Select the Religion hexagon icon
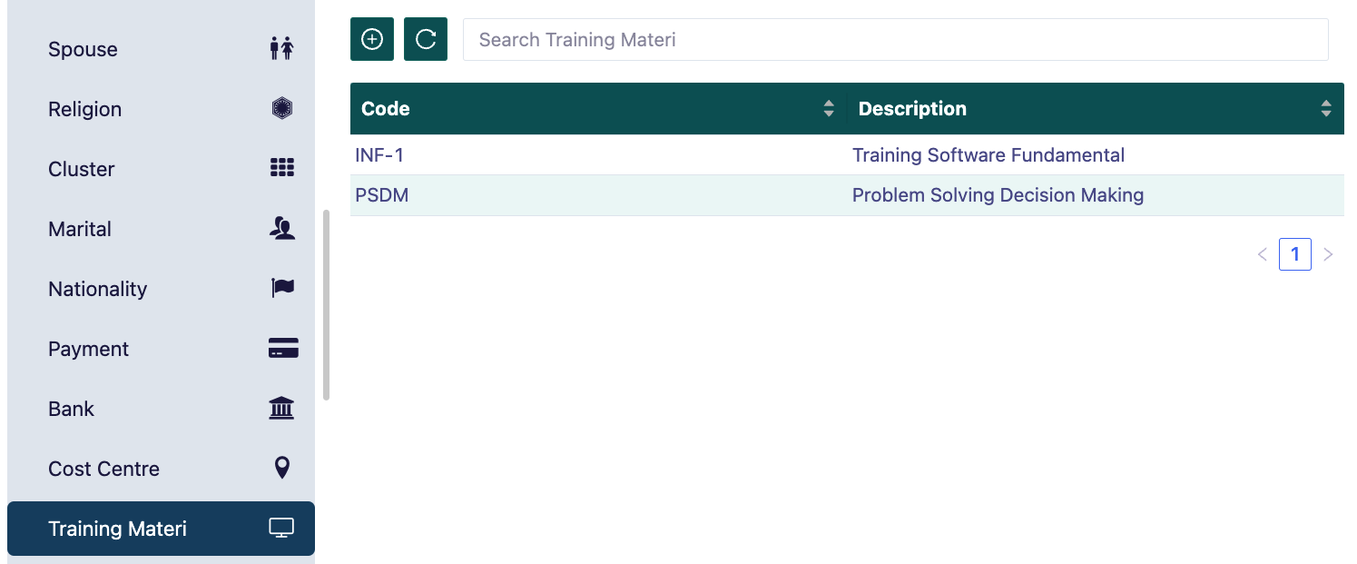This screenshot has height=564, width=1357. (281, 108)
